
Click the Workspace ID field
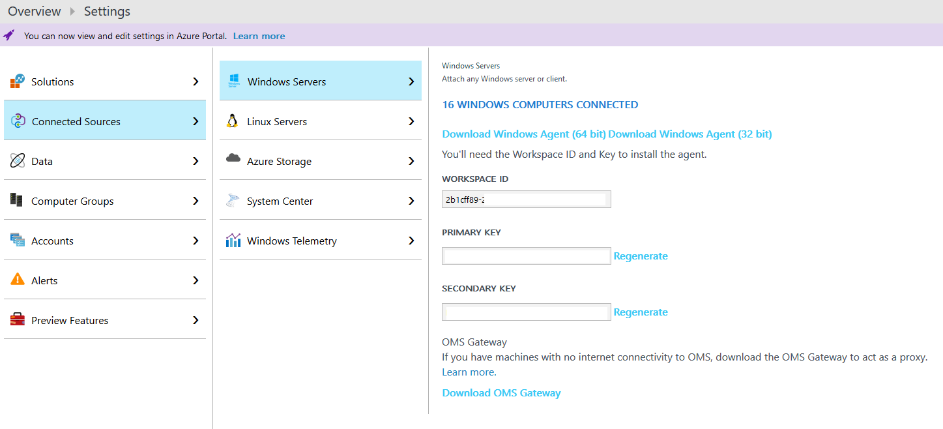coord(527,200)
